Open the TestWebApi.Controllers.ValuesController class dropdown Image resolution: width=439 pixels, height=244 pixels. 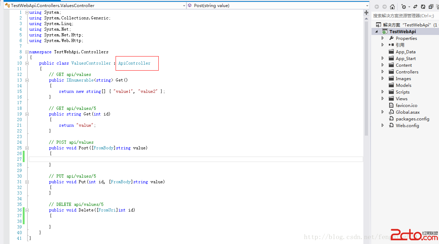point(184,6)
